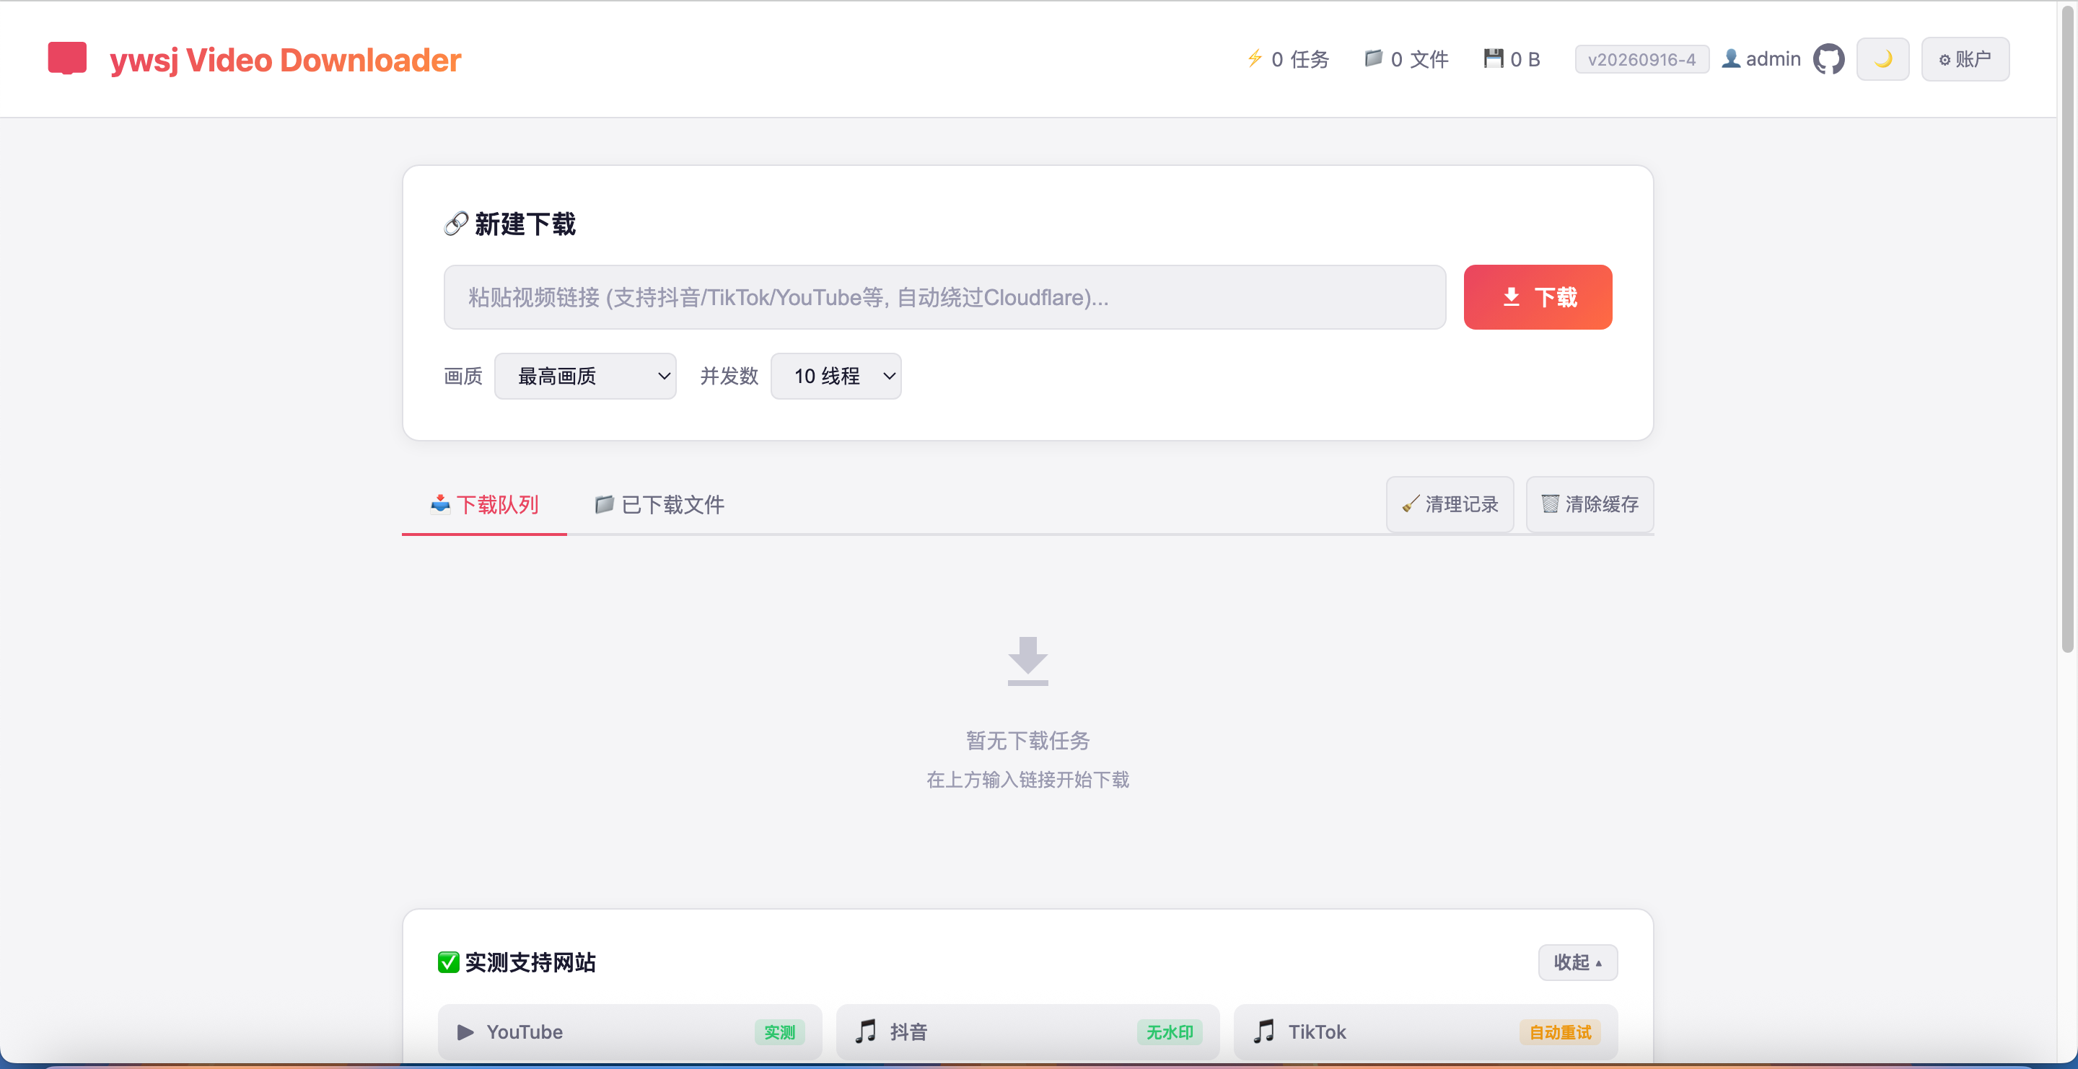
Task: Click 清除缓存 button
Action: [x=1589, y=505]
